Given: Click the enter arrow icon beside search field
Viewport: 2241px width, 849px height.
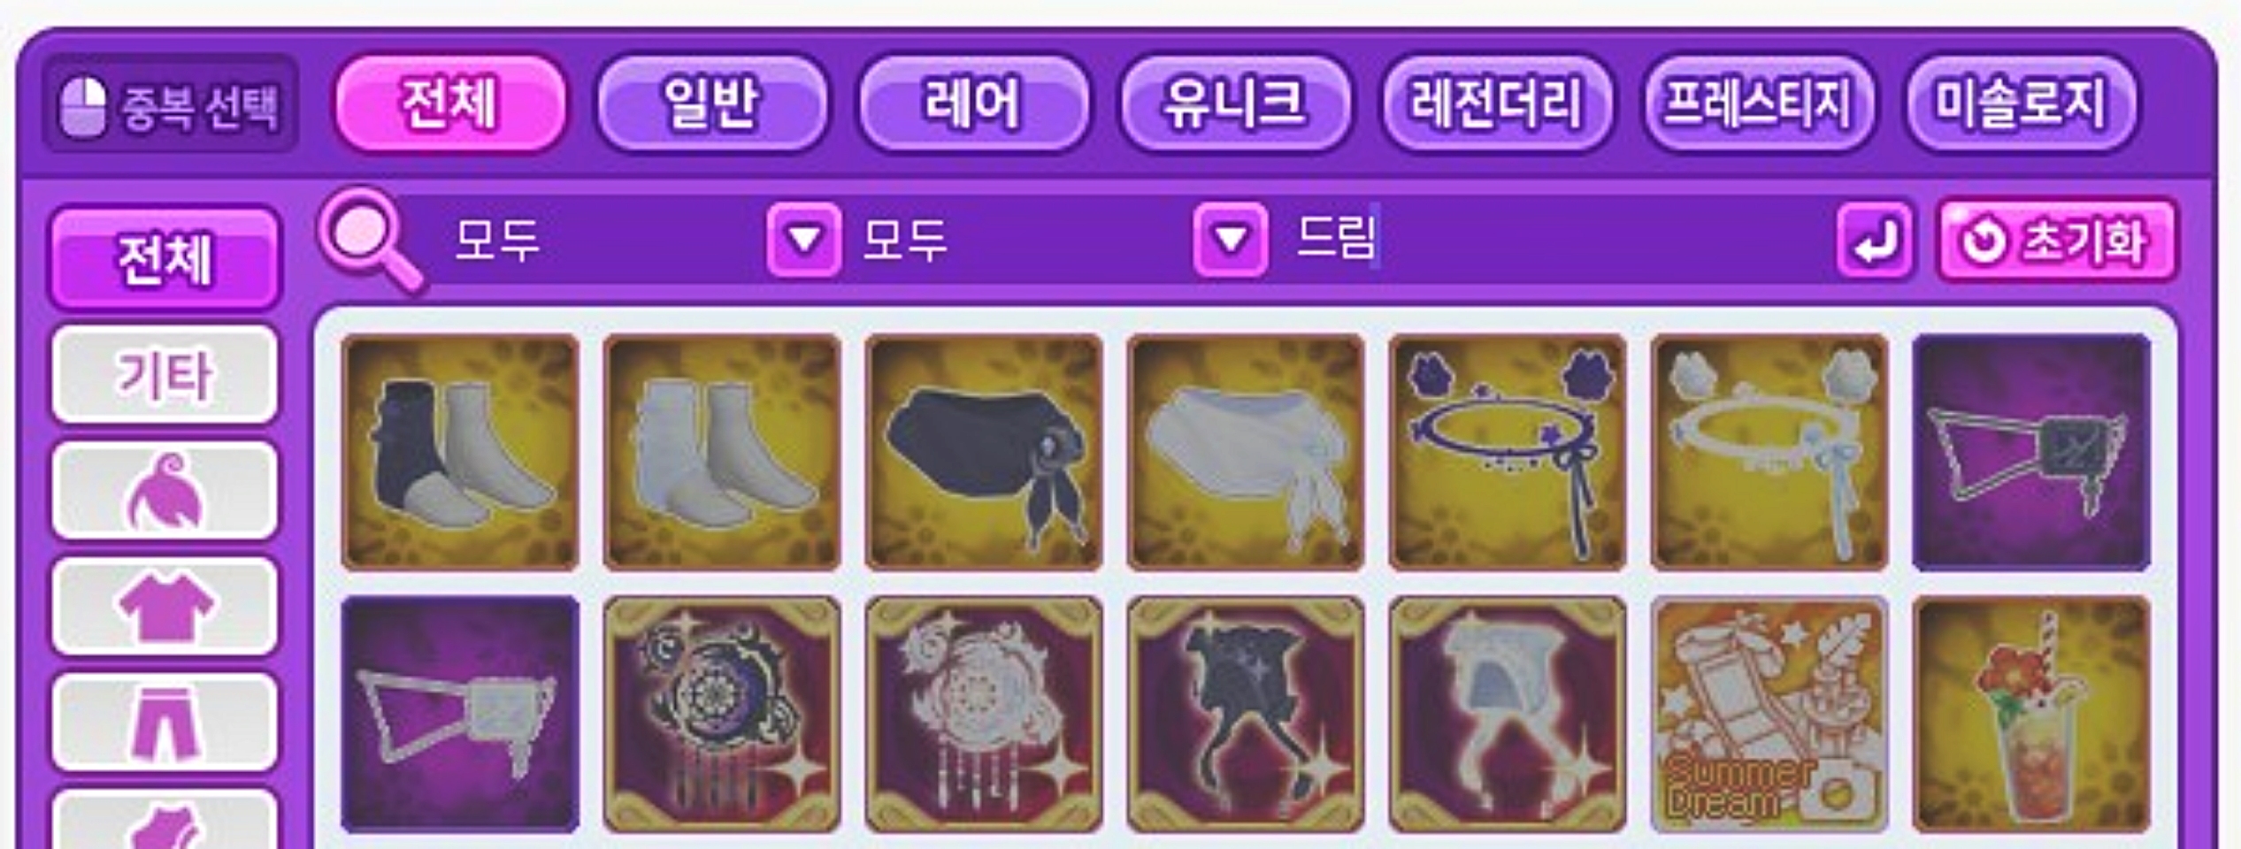Looking at the screenshot, I should click(1875, 241).
